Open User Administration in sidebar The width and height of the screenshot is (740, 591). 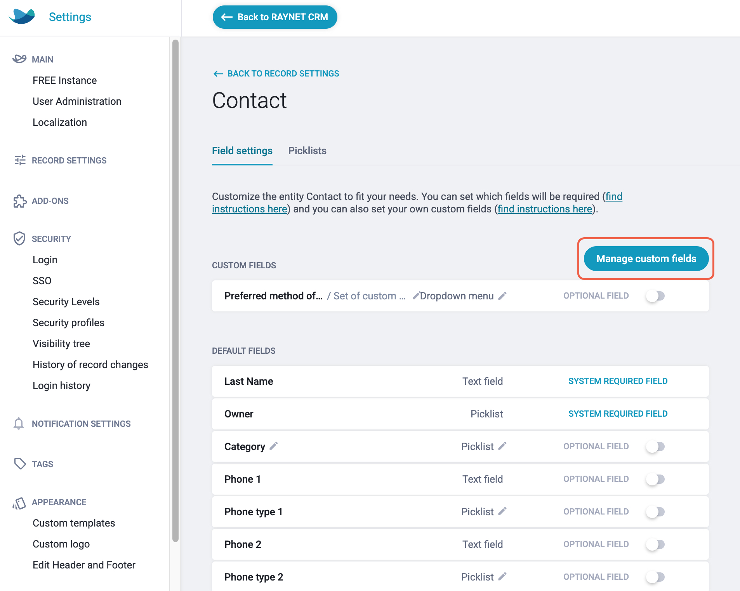point(77,101)
